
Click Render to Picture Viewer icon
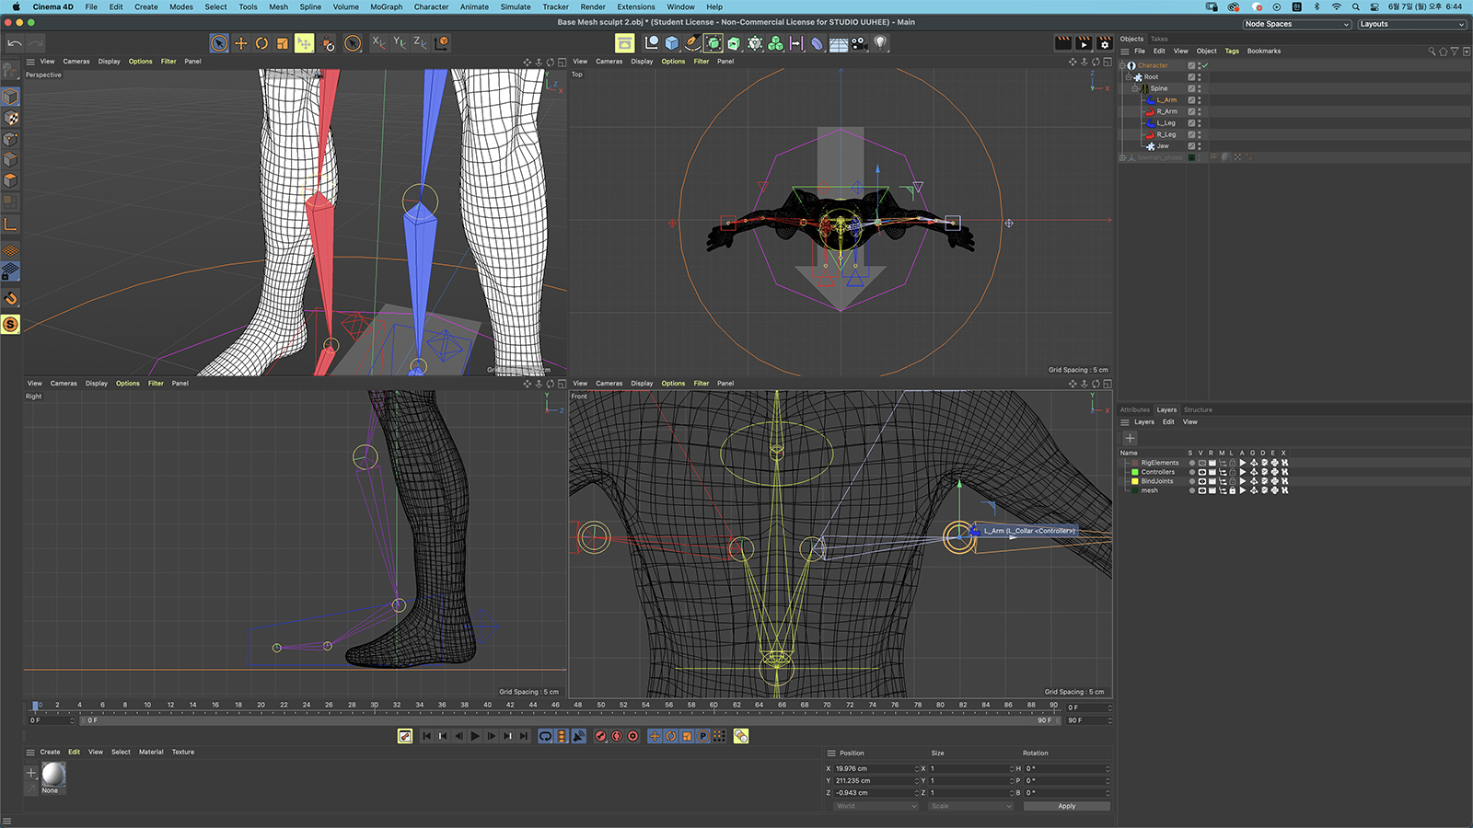(1084, 43)
